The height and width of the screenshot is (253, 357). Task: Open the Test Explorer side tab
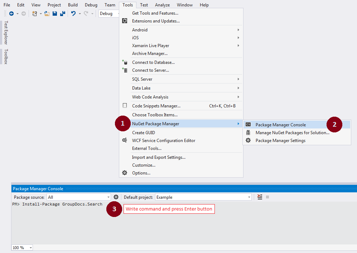pos(5,32)
